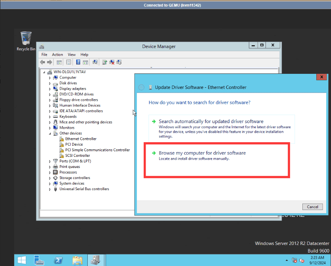Collapse the Other devices node
The height and width of the screenshot is (266, 331).
[50, 133]
